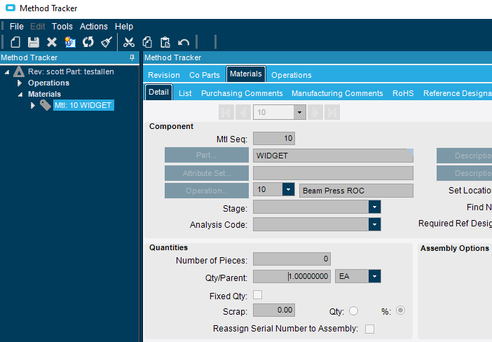The width and height of the screenshot is (492, 342).
Task: Switch to the Operations tab
Action: 291,75
